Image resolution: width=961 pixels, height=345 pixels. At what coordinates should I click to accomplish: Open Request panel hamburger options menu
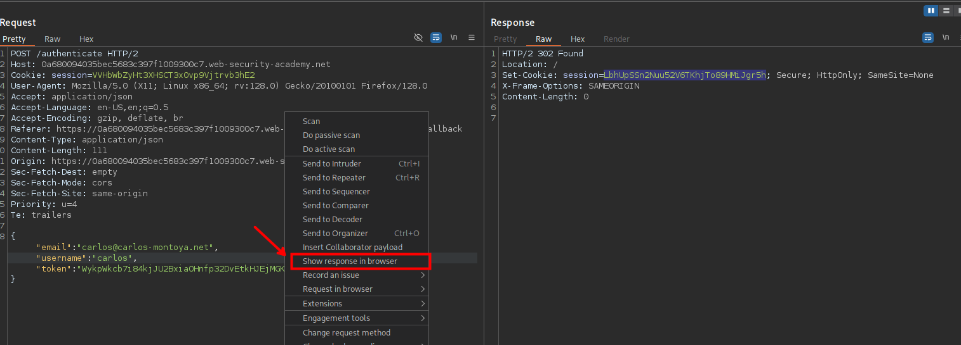[472, 38]
